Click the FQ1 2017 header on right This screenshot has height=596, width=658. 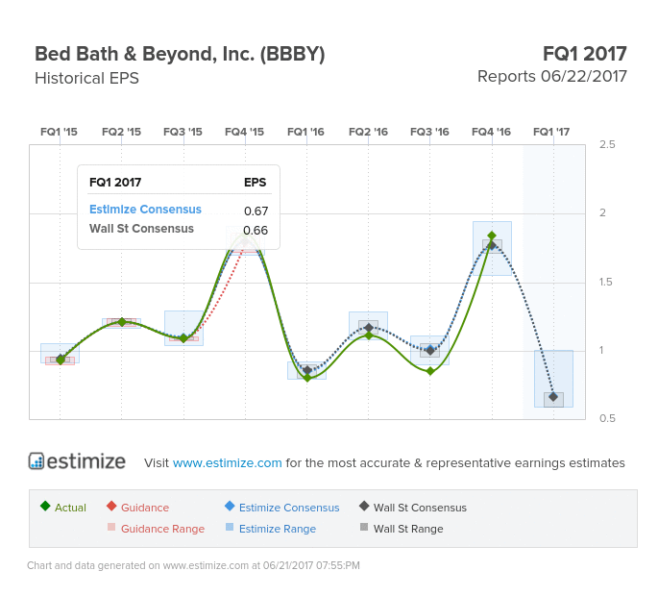(x=585, y=54)
